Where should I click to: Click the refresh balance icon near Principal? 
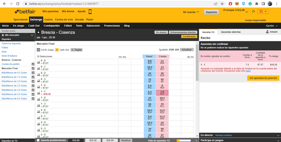[253, 11]
